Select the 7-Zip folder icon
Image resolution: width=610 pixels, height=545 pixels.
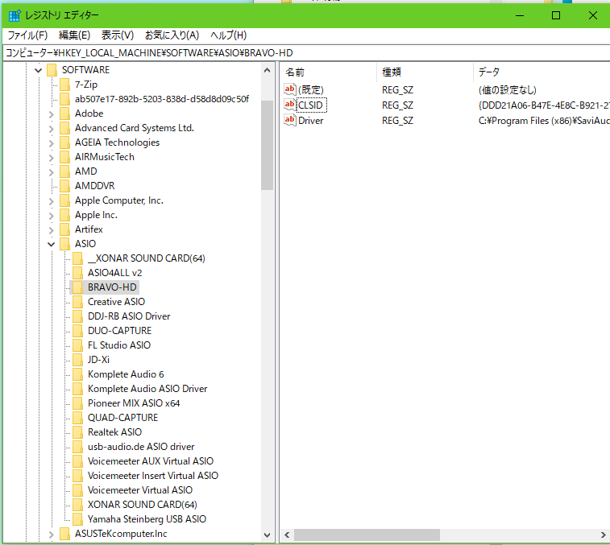coord(64,85)
